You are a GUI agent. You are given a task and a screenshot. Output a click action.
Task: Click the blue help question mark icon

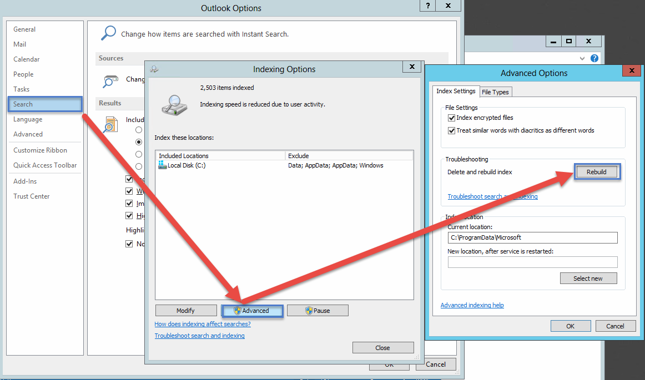pos(594,58)
